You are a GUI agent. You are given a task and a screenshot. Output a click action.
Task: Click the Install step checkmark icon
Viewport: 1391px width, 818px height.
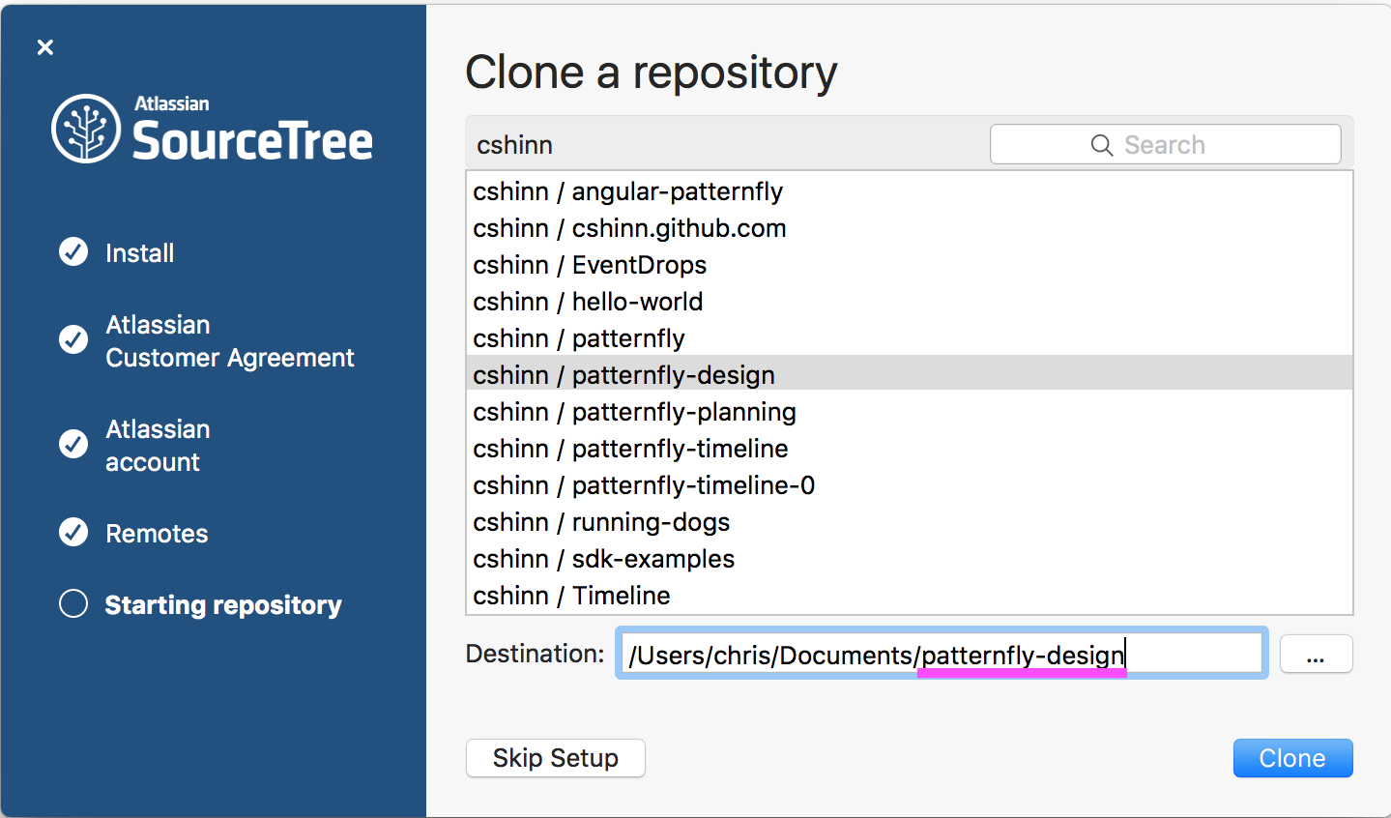point(73,252)
